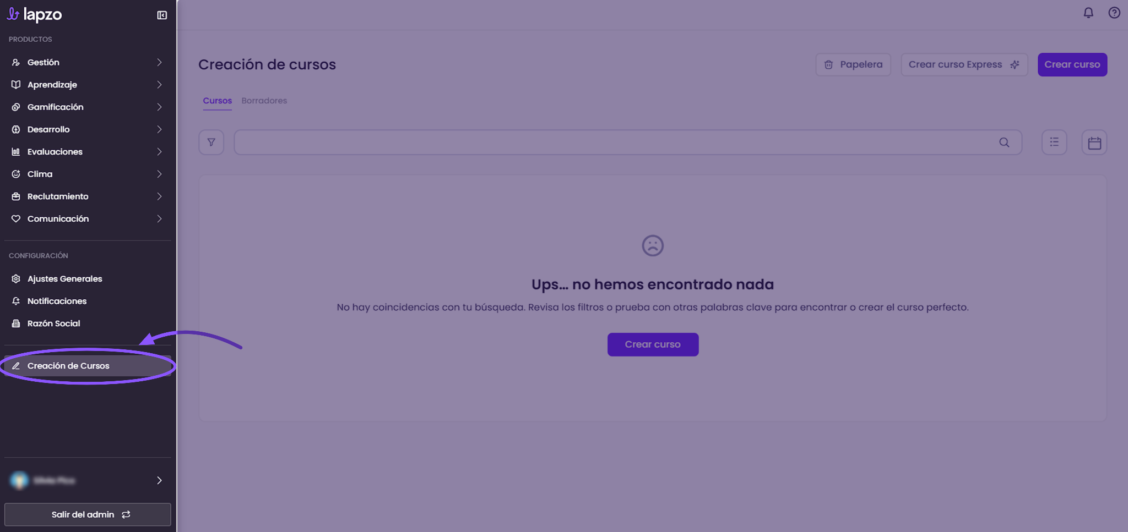Click Salir del admin button
The image size is (1128, 532).
[x=88, y=514]
